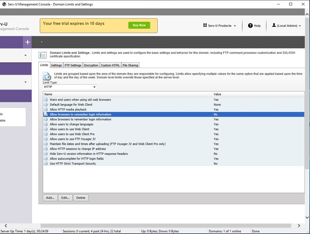Screen dimensions: 310x234
Task: Click the Buy Now button
Action: (139, 25)
